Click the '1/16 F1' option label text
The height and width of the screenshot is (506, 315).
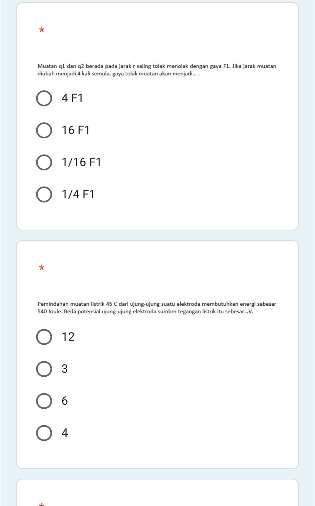click(81, 162)
